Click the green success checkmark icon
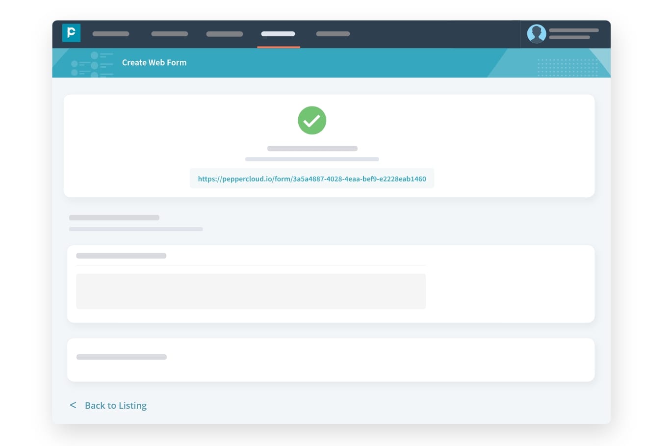 tap(312, 120)
